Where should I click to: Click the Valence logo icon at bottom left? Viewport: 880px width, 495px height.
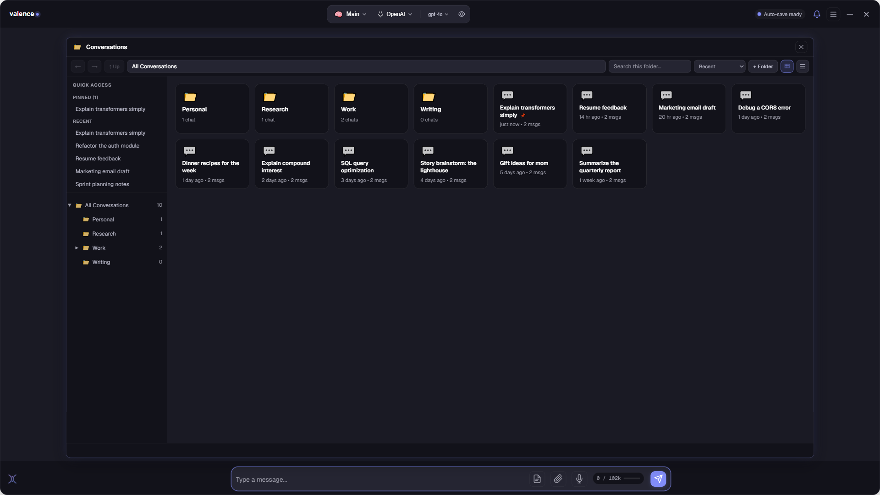click(12, 479)
